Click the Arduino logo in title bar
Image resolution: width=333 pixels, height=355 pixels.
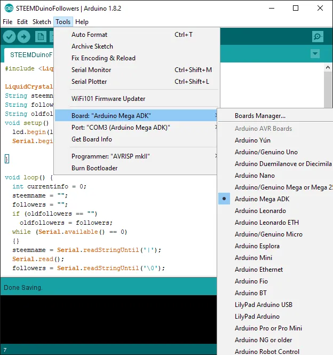pyautogui.click(x=9, y=9)
